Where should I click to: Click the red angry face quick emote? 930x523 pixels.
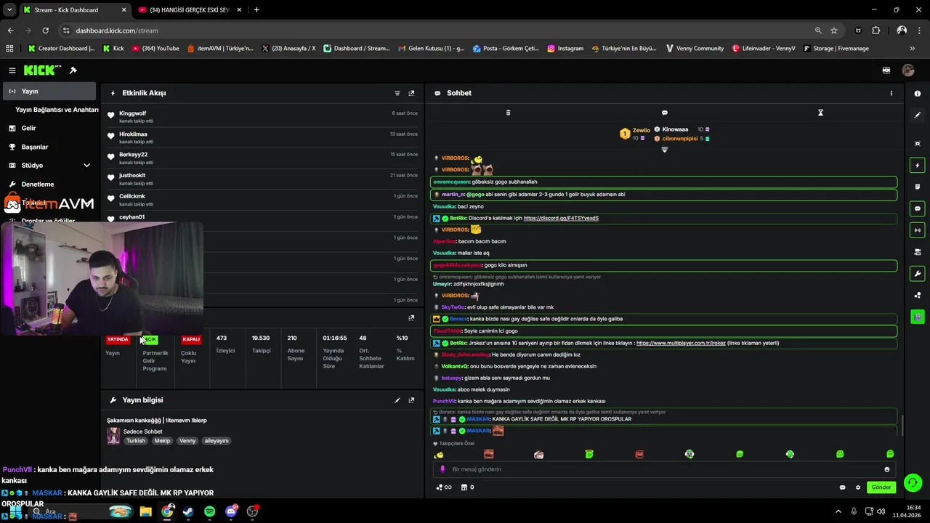[x=639, y=454]
